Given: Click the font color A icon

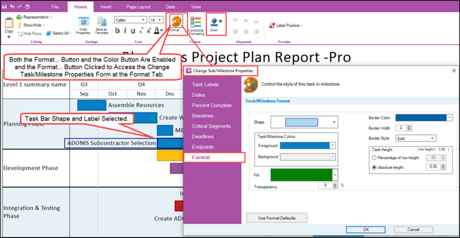Looking at the screenshot, I should click(x=156, y=30).
